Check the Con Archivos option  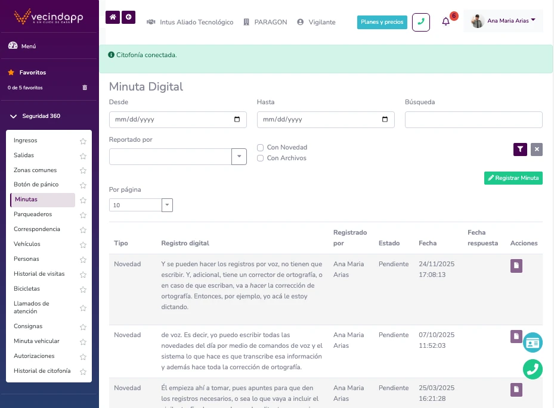260,158
